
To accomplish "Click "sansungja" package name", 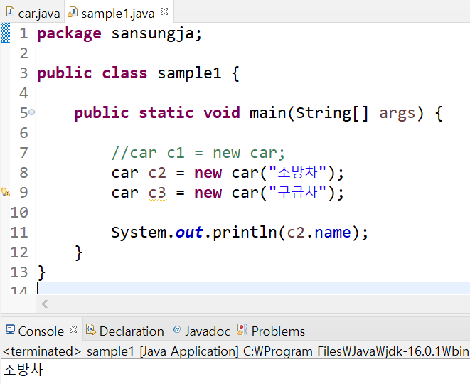I will click(x=153, y=34).
